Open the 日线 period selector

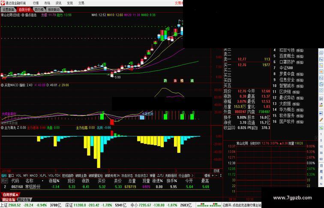(x=216, y=171)
